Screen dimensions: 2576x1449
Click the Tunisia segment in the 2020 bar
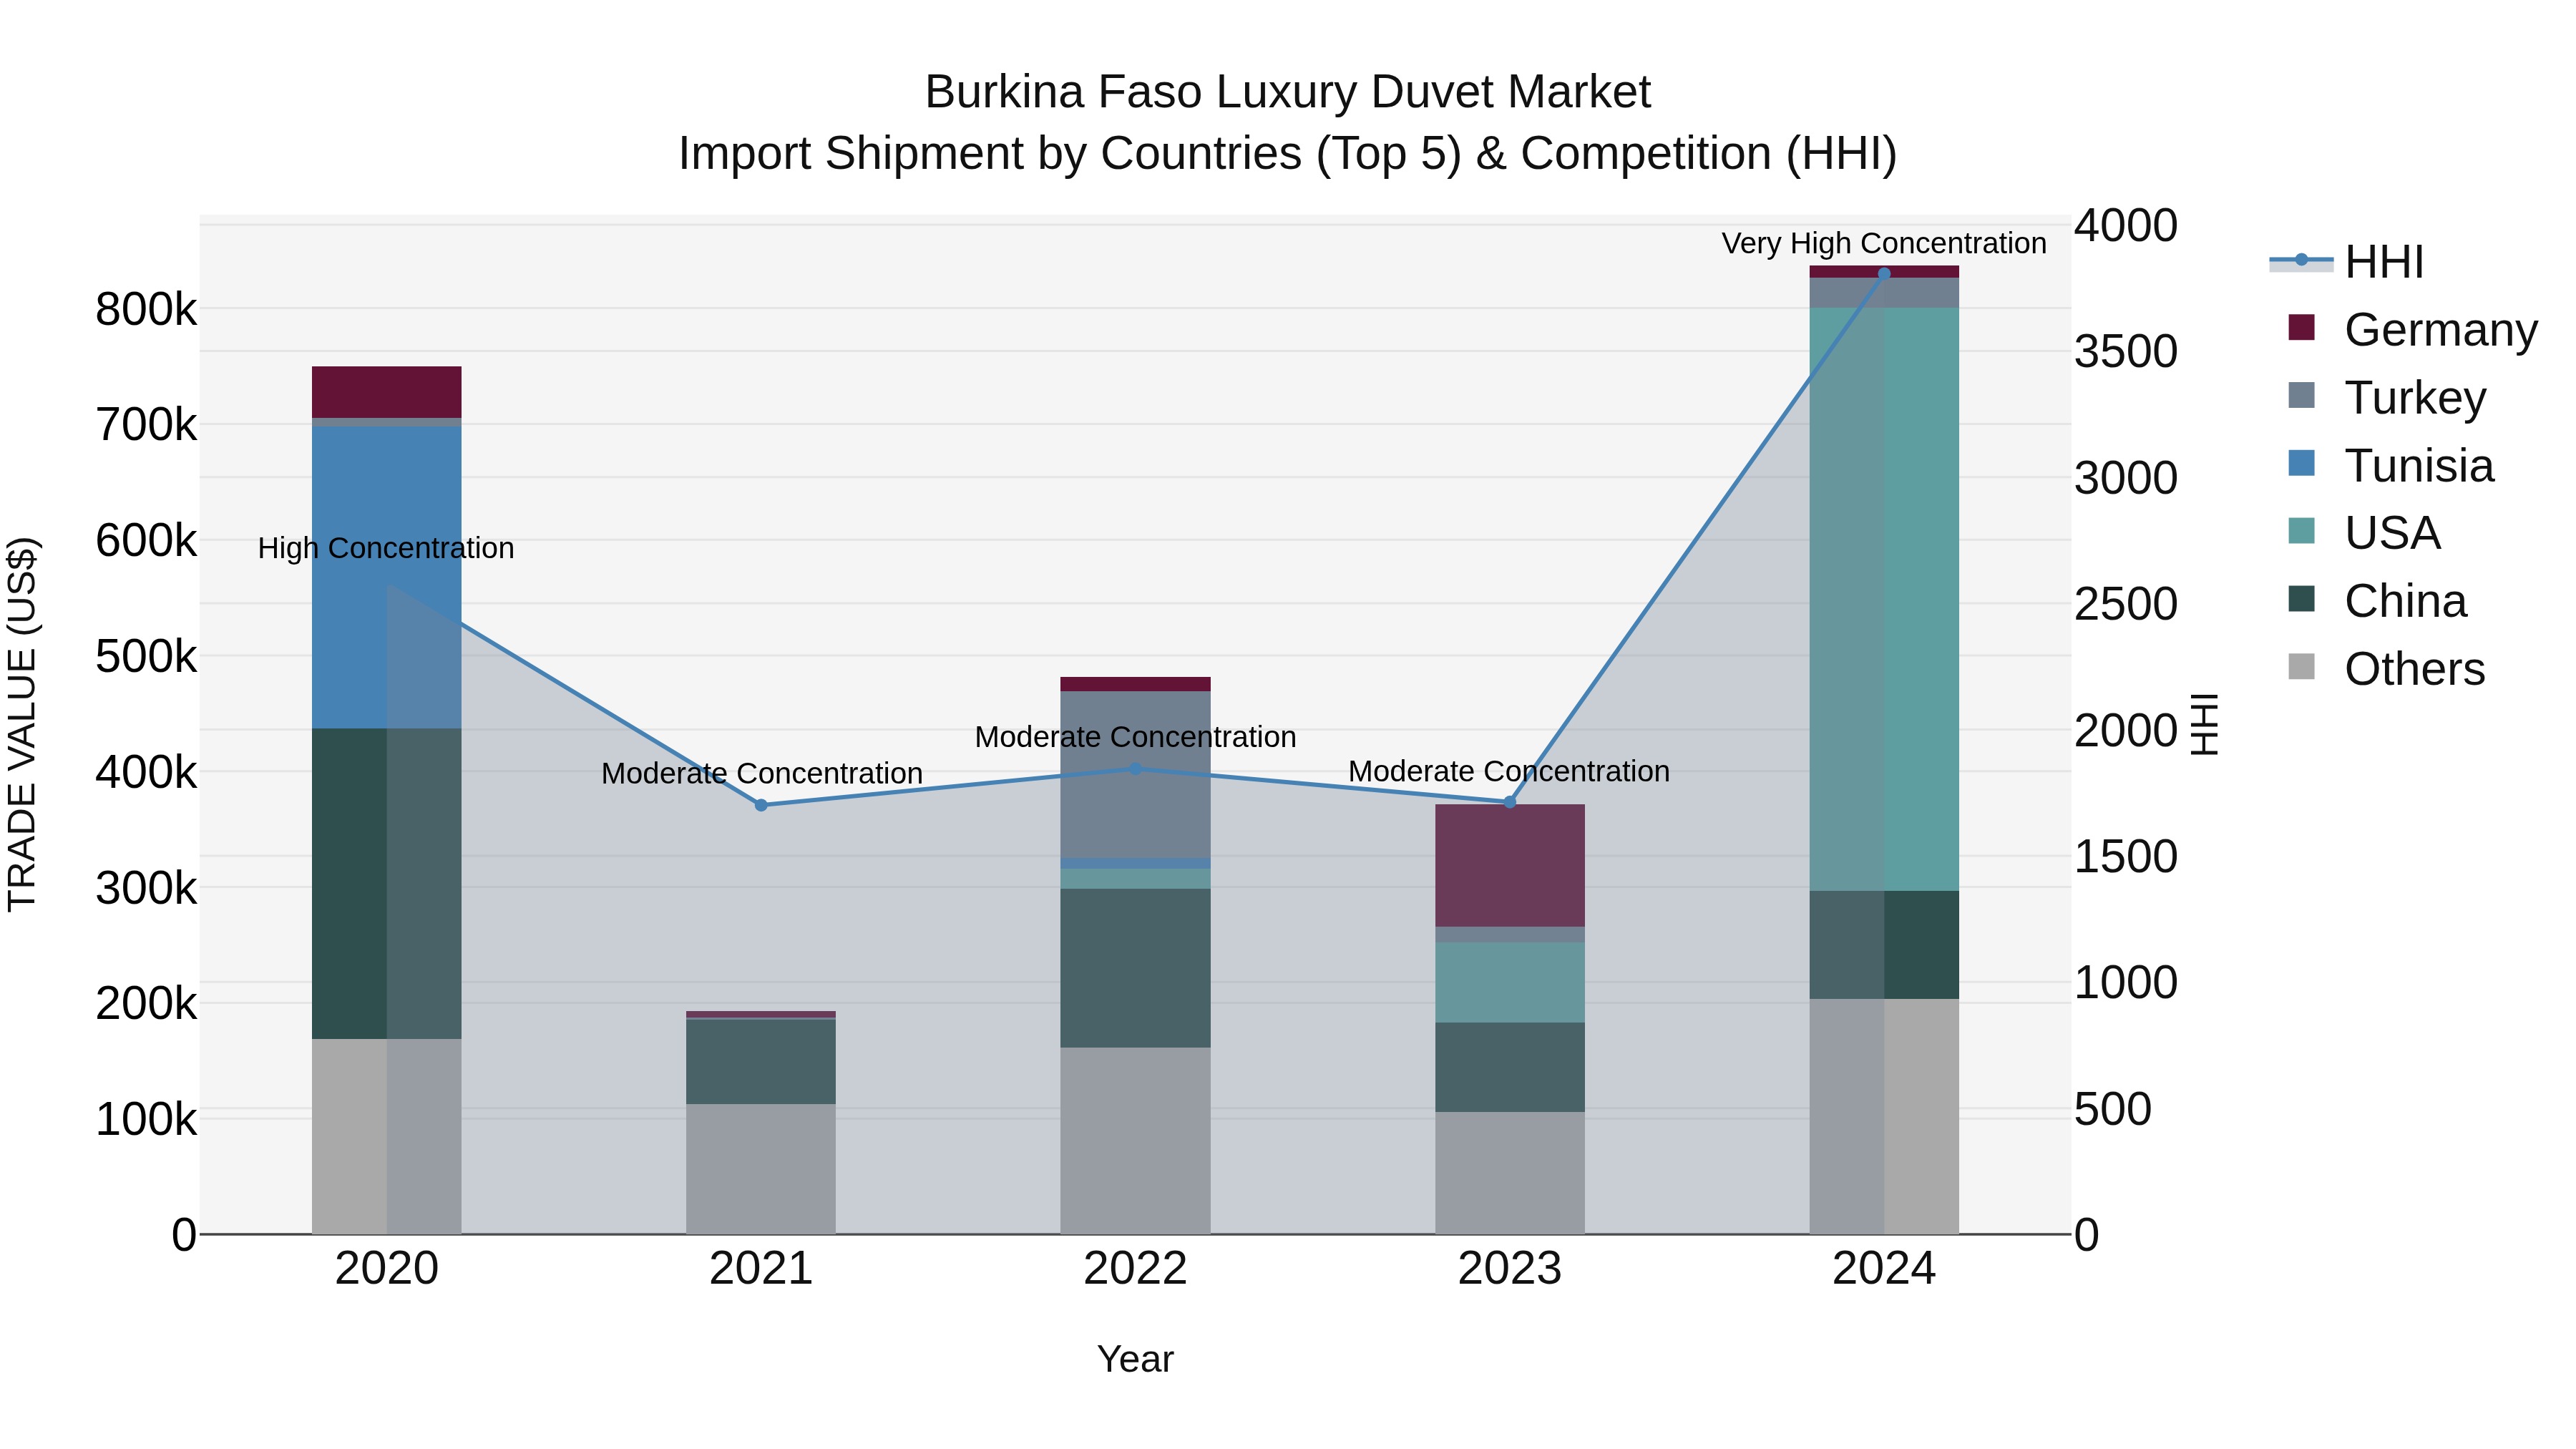coord(387,578)
